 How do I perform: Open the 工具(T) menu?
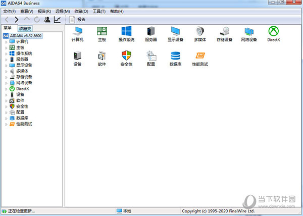(99, 12)
